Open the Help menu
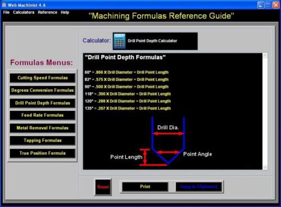 (x=65, y=12)
